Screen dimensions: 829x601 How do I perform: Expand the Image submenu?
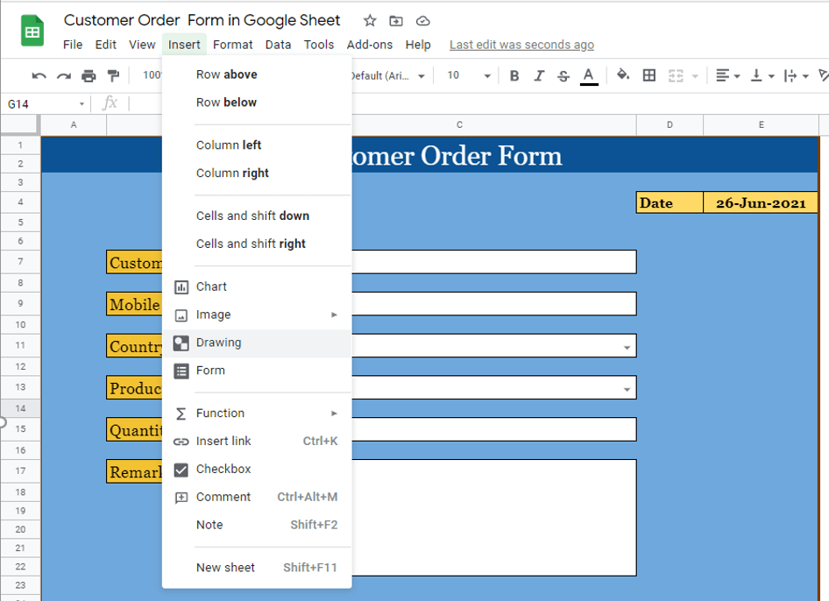click(257, 315)
